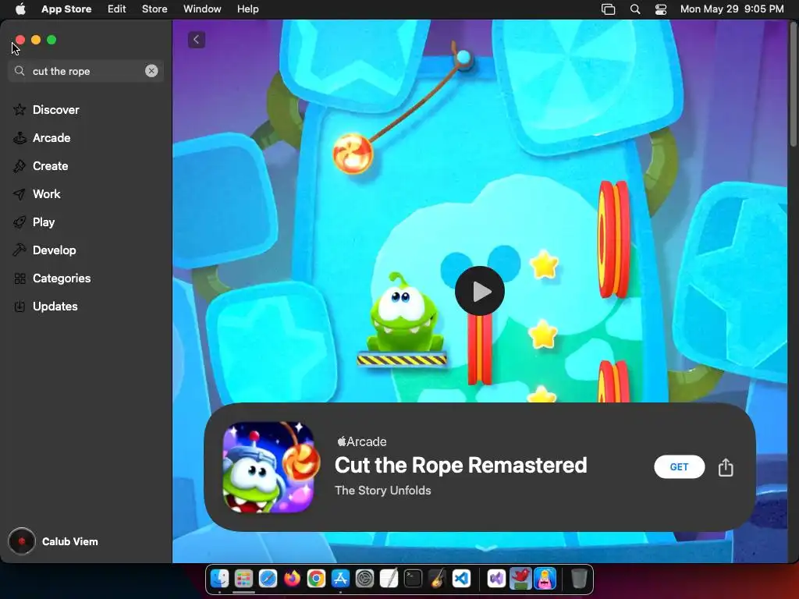The height and width of the screenshot is (599, 799).
Task: Click the date and time in menu bar
Action: pos(732,9)
